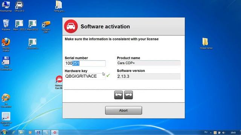241x135 pixels.
Task: Open the Компьютер desktop icon
Action: click(x=6, y=6)
